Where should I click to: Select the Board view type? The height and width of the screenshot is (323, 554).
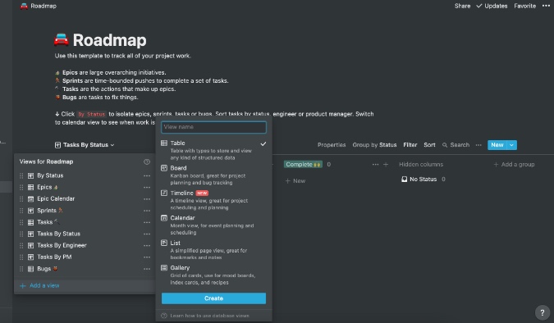213,175
